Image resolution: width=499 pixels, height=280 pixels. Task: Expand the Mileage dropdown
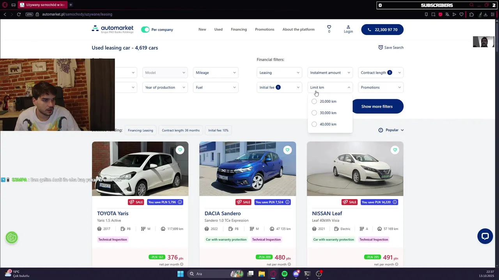[216, 73]
